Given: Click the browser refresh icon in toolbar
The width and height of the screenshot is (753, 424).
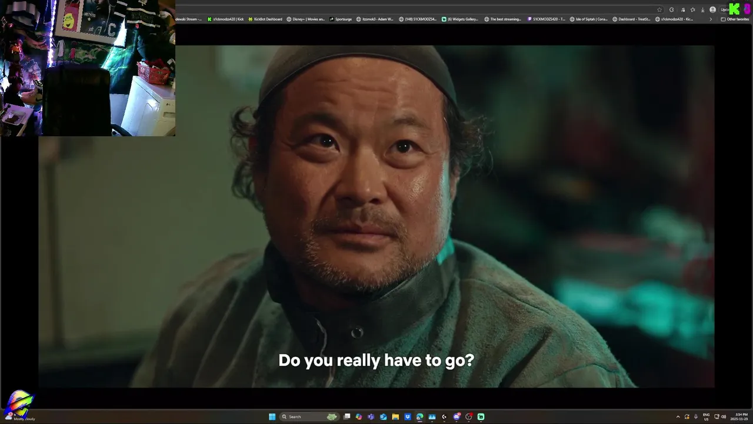Looking at the screenshot, I should (671, 9).
